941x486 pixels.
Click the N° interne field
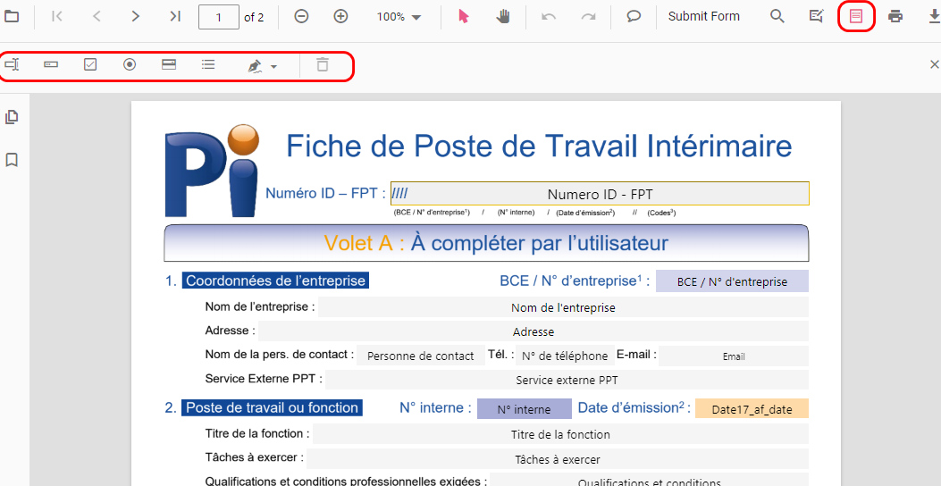[x=524, y=409]
